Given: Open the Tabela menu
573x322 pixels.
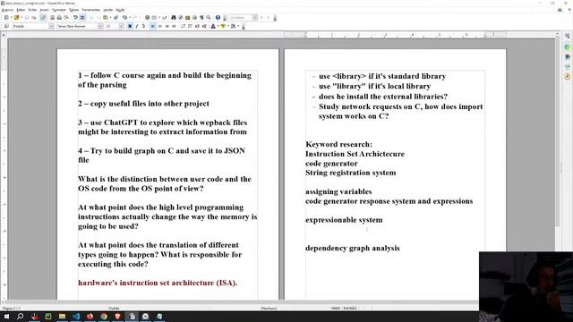Looking at the screenshot, I should click(73, 10).
